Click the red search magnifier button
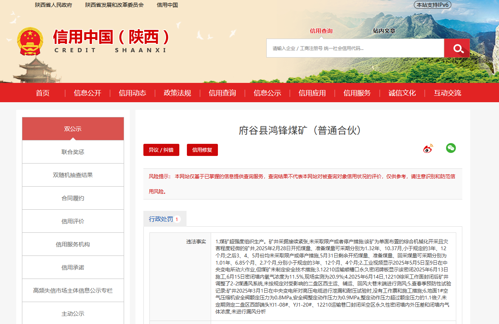This screenshot has width=499, height=324. pos(457,48)
